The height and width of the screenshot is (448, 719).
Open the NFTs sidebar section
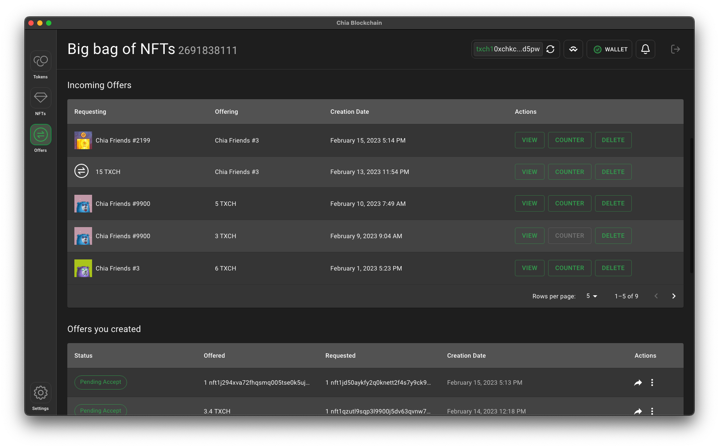tap(41, 98)
